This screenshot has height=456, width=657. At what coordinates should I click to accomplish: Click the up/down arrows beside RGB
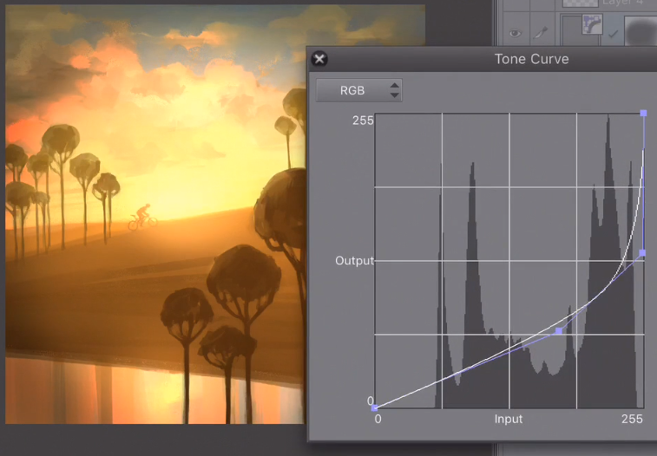tap(395, 90)
